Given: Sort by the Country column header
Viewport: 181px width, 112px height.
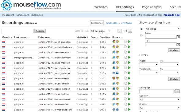Looking at the screenshot, I should pyautogui.click(x=7, y=37).
